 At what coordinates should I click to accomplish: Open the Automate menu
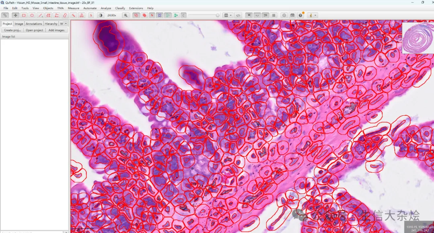[x=90, y=8]
